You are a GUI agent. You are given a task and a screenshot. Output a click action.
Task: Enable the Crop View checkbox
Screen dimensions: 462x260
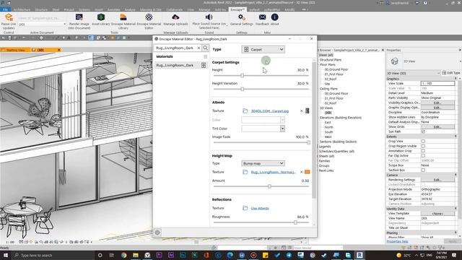(423, 142)
